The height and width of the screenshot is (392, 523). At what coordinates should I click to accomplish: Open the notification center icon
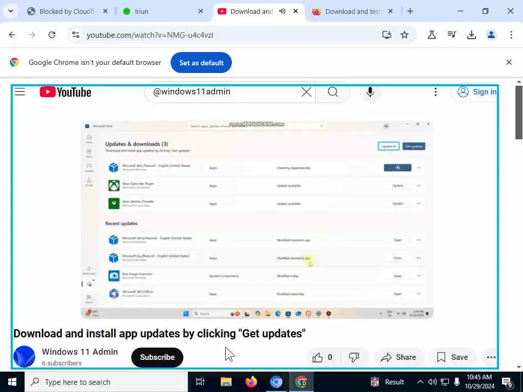507,383
